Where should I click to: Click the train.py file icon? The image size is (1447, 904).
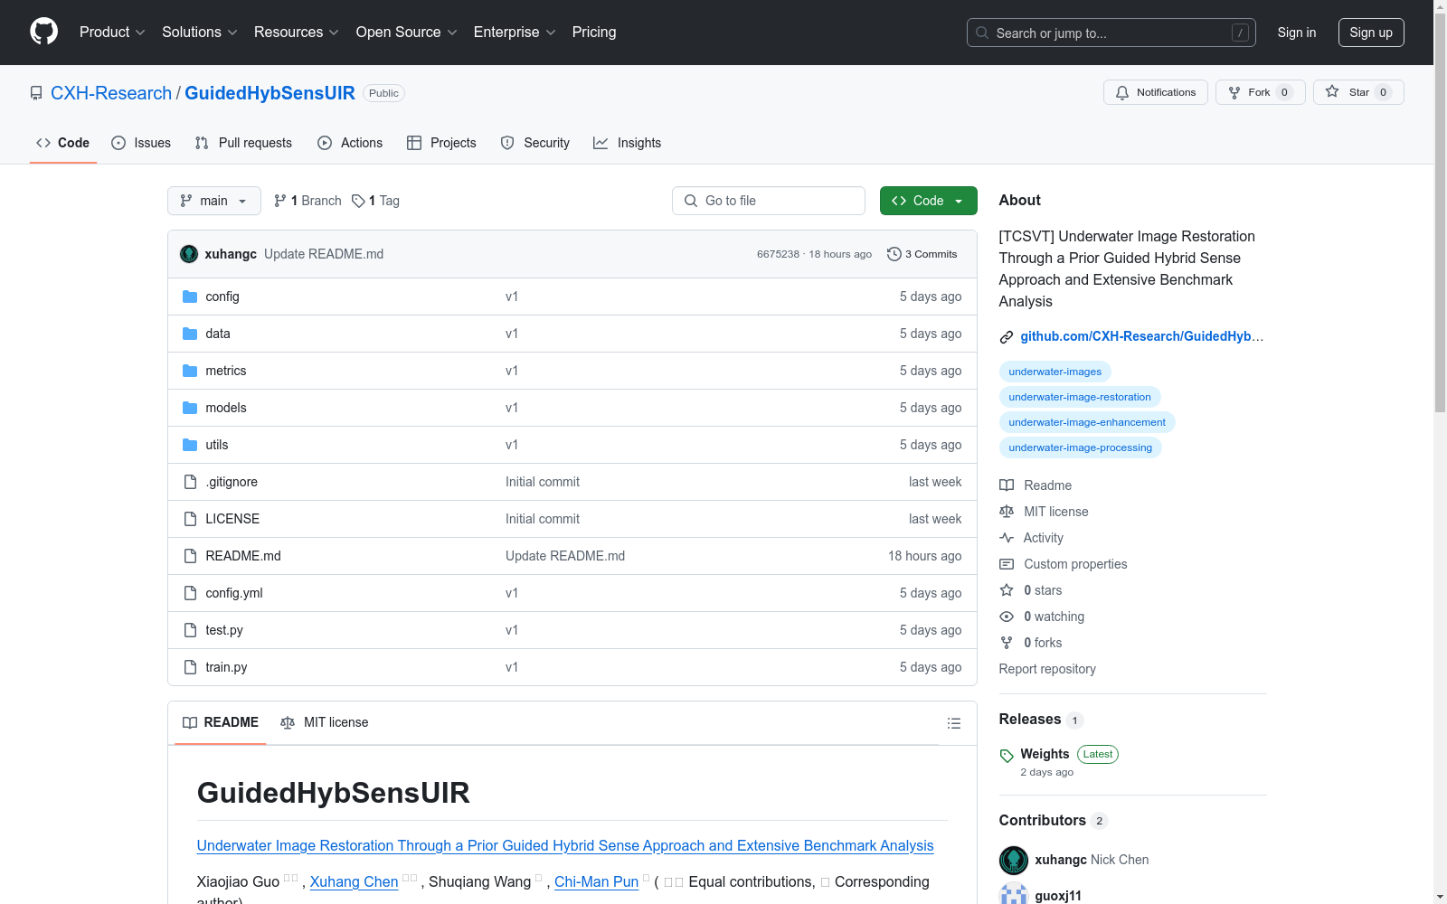(x=190, y=667)
